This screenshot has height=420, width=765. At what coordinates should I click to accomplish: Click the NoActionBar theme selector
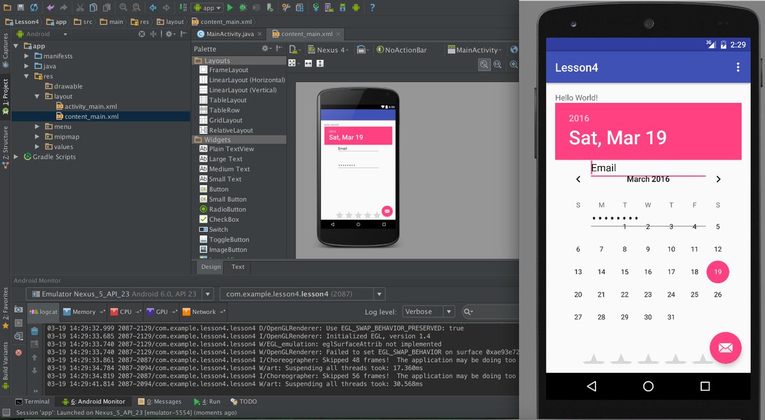(401, 50)
